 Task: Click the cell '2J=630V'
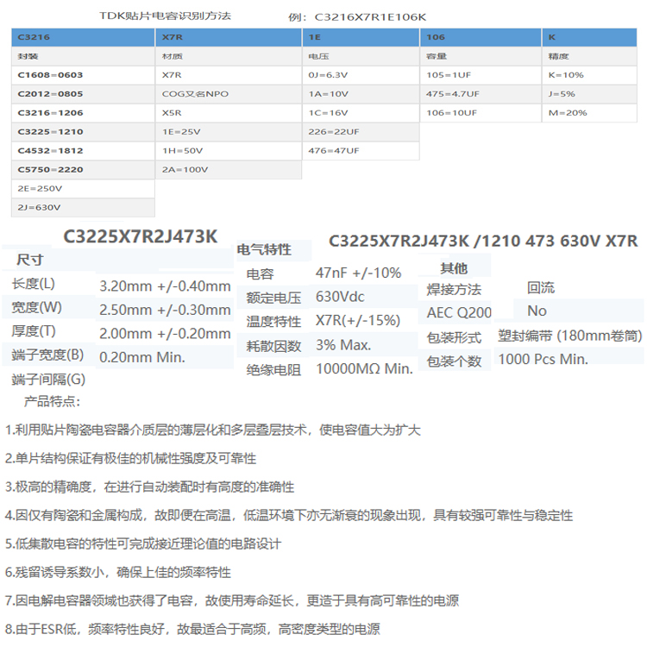[x=83, y=208]
